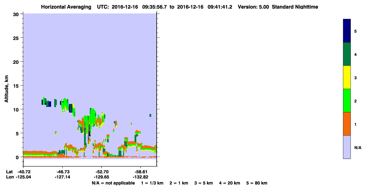
Task: Click the '1 = 1/3 km' caption
Action: pyautogui.click(x=152, y=183)
